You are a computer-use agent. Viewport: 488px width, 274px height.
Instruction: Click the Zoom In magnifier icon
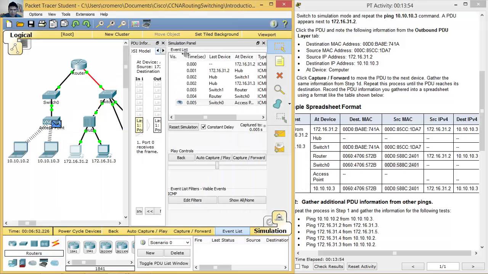coord(100,24)
